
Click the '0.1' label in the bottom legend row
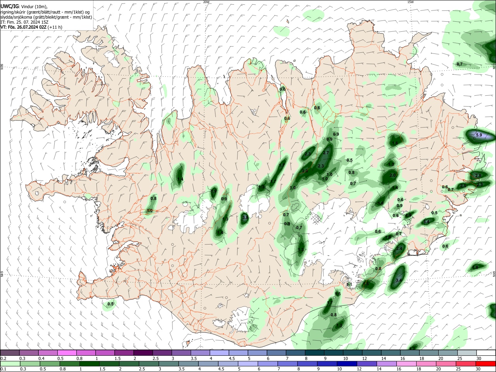point(3,369)
